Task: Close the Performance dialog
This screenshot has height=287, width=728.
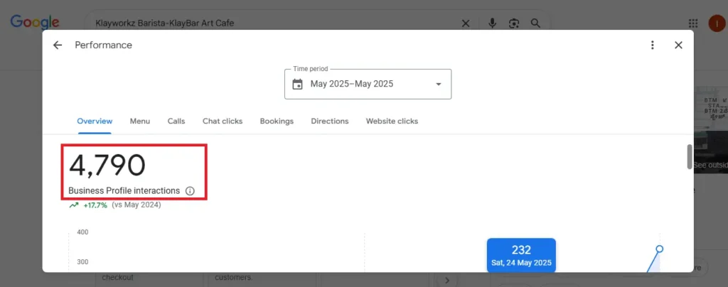Action: (x=678, y=45)
